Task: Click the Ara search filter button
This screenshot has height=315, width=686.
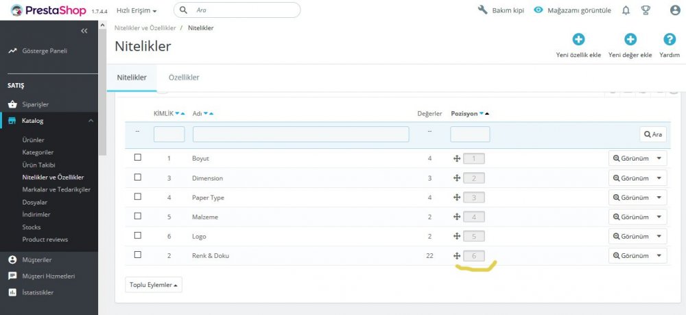Action: (653, 135)
